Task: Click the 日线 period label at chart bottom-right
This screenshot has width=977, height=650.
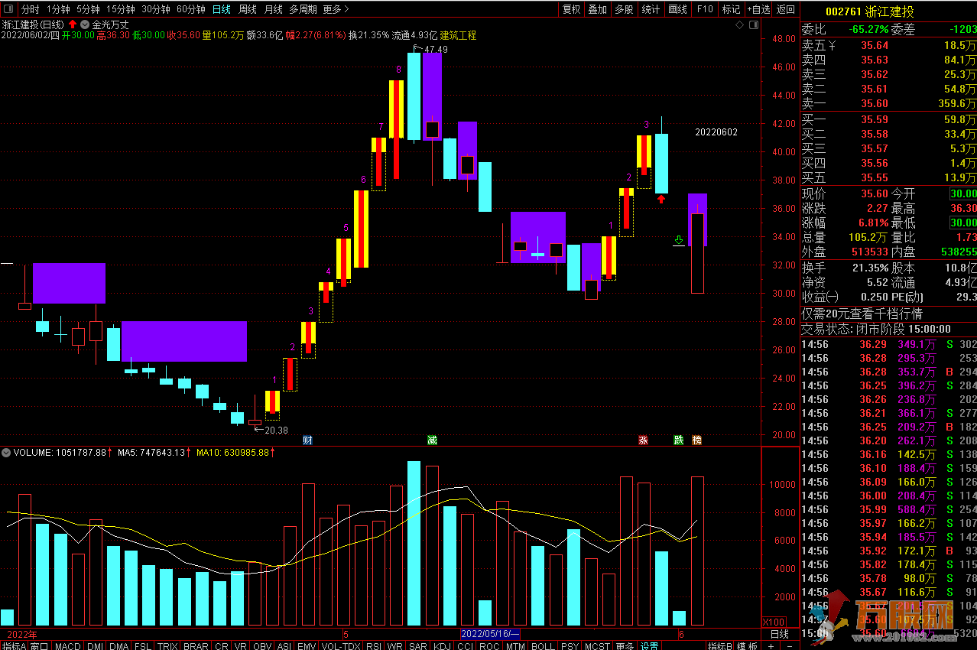Action: (x=779, y=634)
